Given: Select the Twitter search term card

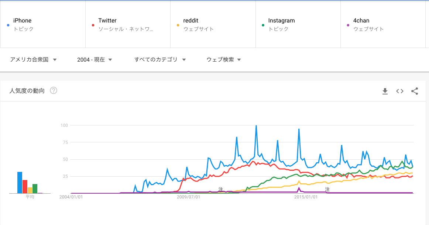Looking at the screenshot, I should click(128, 24).
